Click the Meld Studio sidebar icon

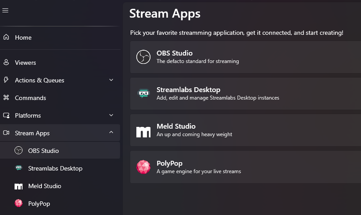(19, 186)
